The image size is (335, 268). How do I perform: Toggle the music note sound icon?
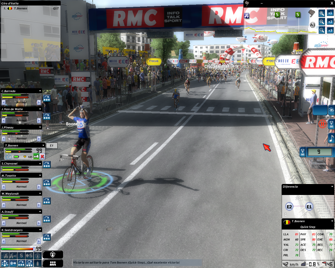click(x=331, y=138)
